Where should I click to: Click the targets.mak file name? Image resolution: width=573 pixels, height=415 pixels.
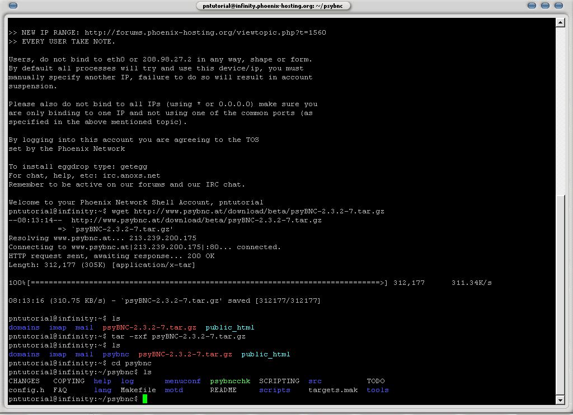[x=333, y=390]
